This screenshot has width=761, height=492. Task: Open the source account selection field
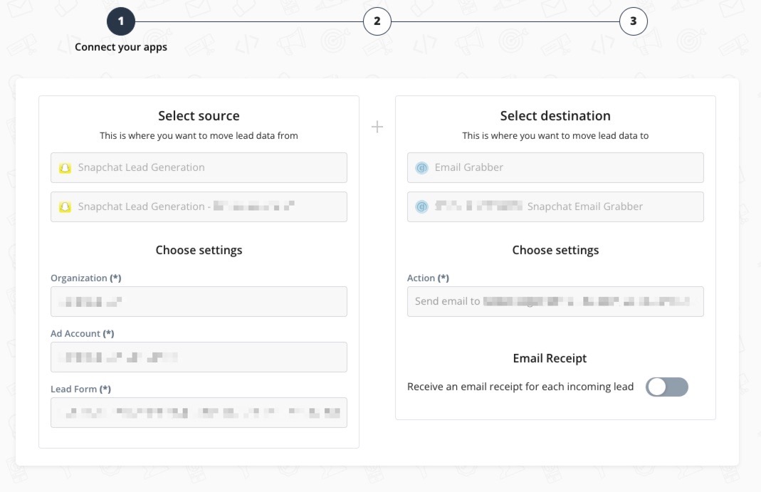199,207
